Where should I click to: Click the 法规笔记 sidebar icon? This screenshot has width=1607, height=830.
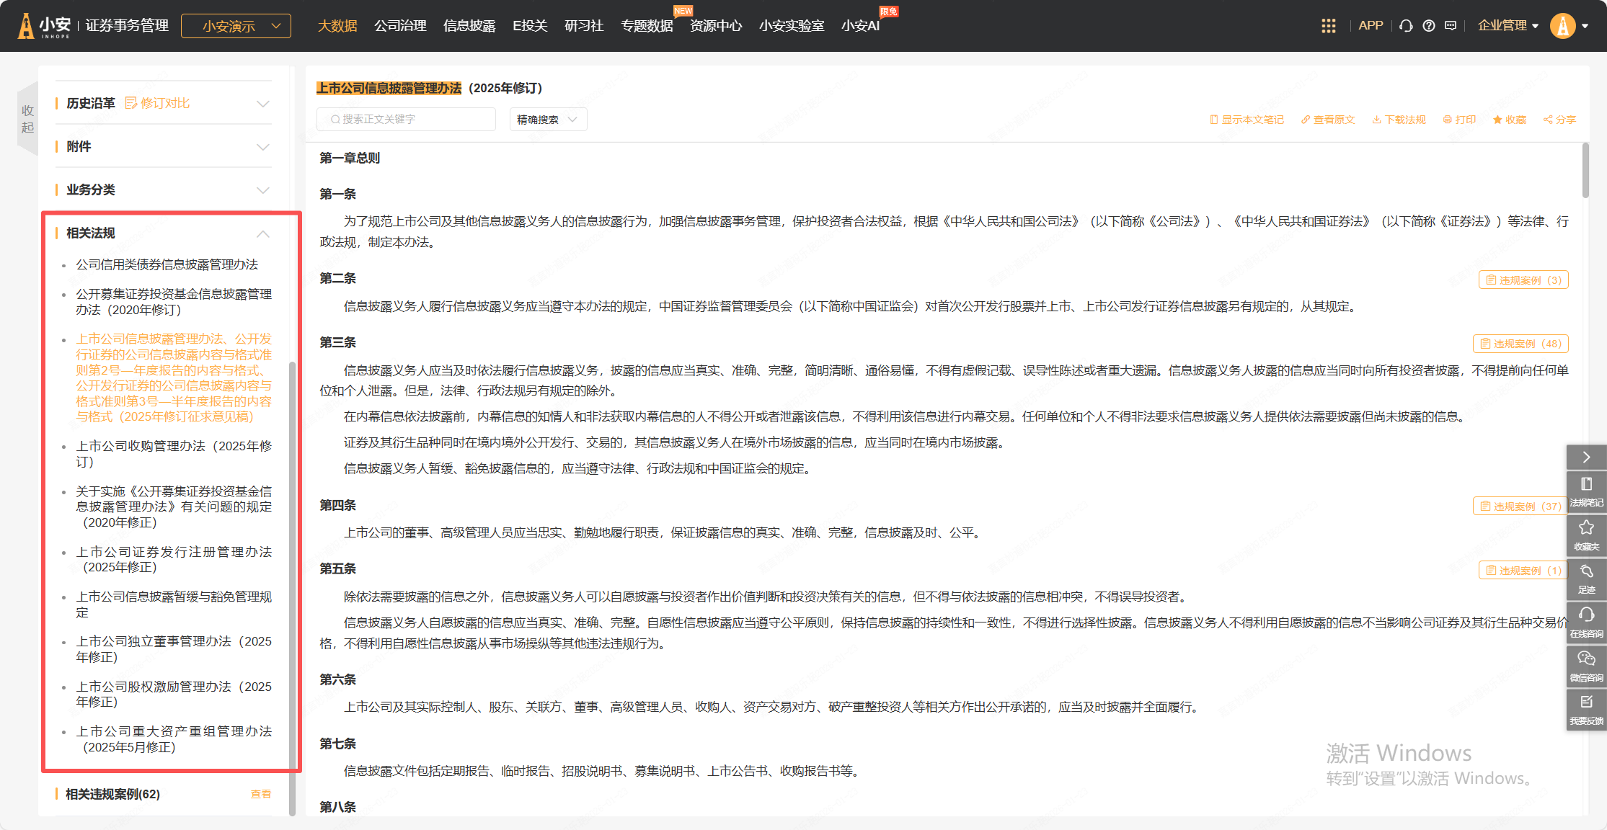[1586, 491]
